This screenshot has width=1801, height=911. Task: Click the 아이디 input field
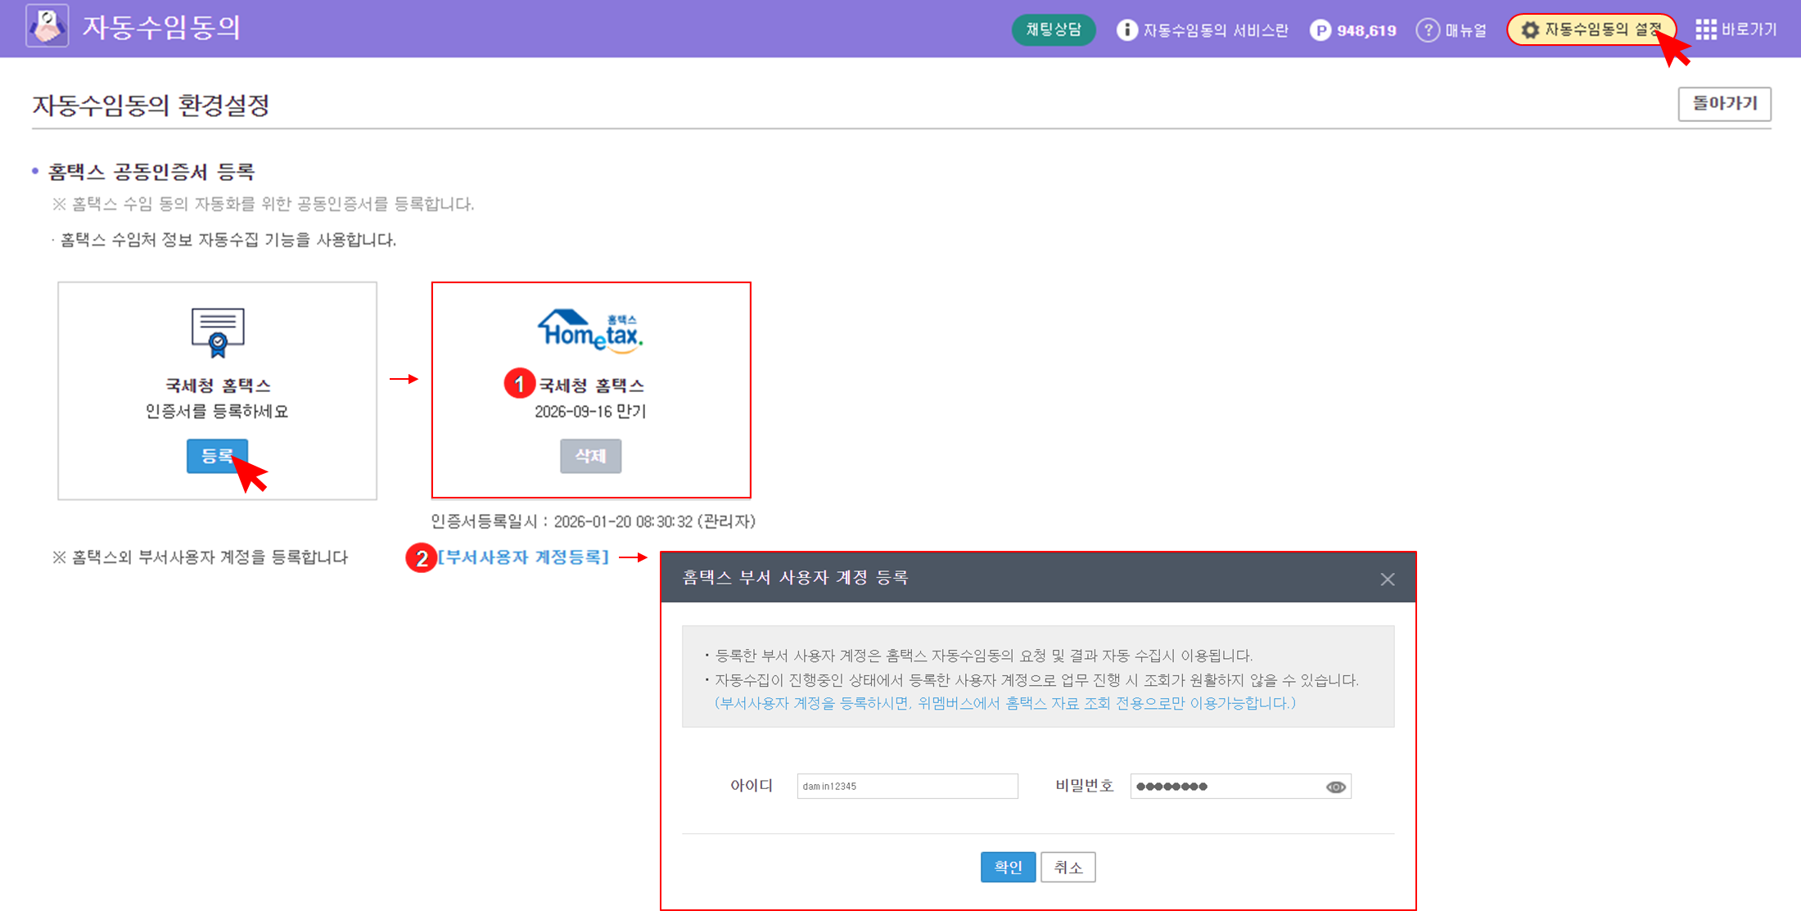907,786
